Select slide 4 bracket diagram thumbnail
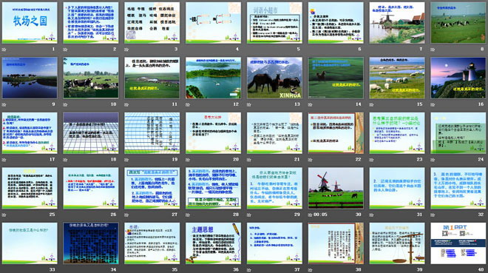Screen dimensions: 488x273 (x=213, y=23)
